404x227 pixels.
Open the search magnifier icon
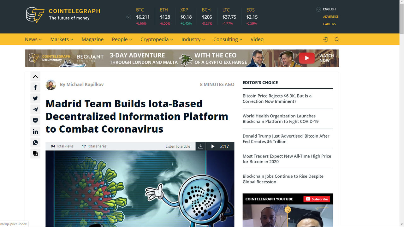(x=337, y=39)
